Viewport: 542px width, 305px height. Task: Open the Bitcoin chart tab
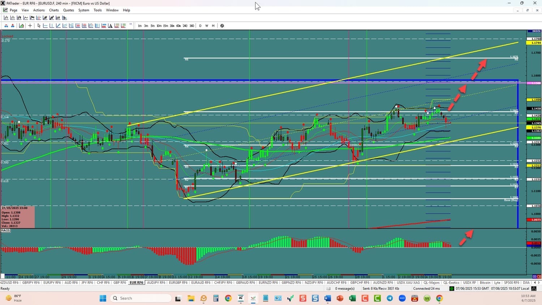[x=485, y=283]
